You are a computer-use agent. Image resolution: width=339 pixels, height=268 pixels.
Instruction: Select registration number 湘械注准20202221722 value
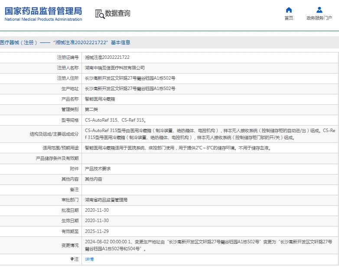[107, 58]
